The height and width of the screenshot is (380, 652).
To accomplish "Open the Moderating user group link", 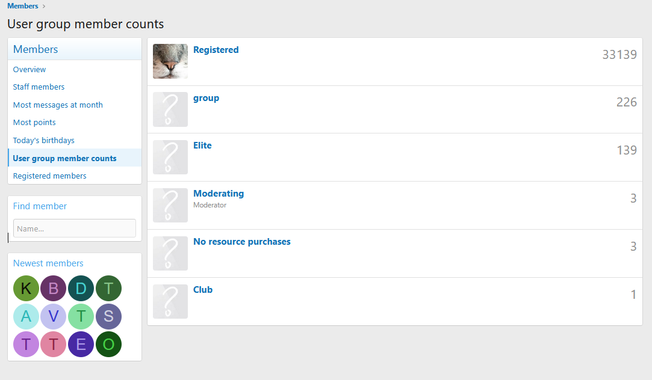I will click(219, 194).
